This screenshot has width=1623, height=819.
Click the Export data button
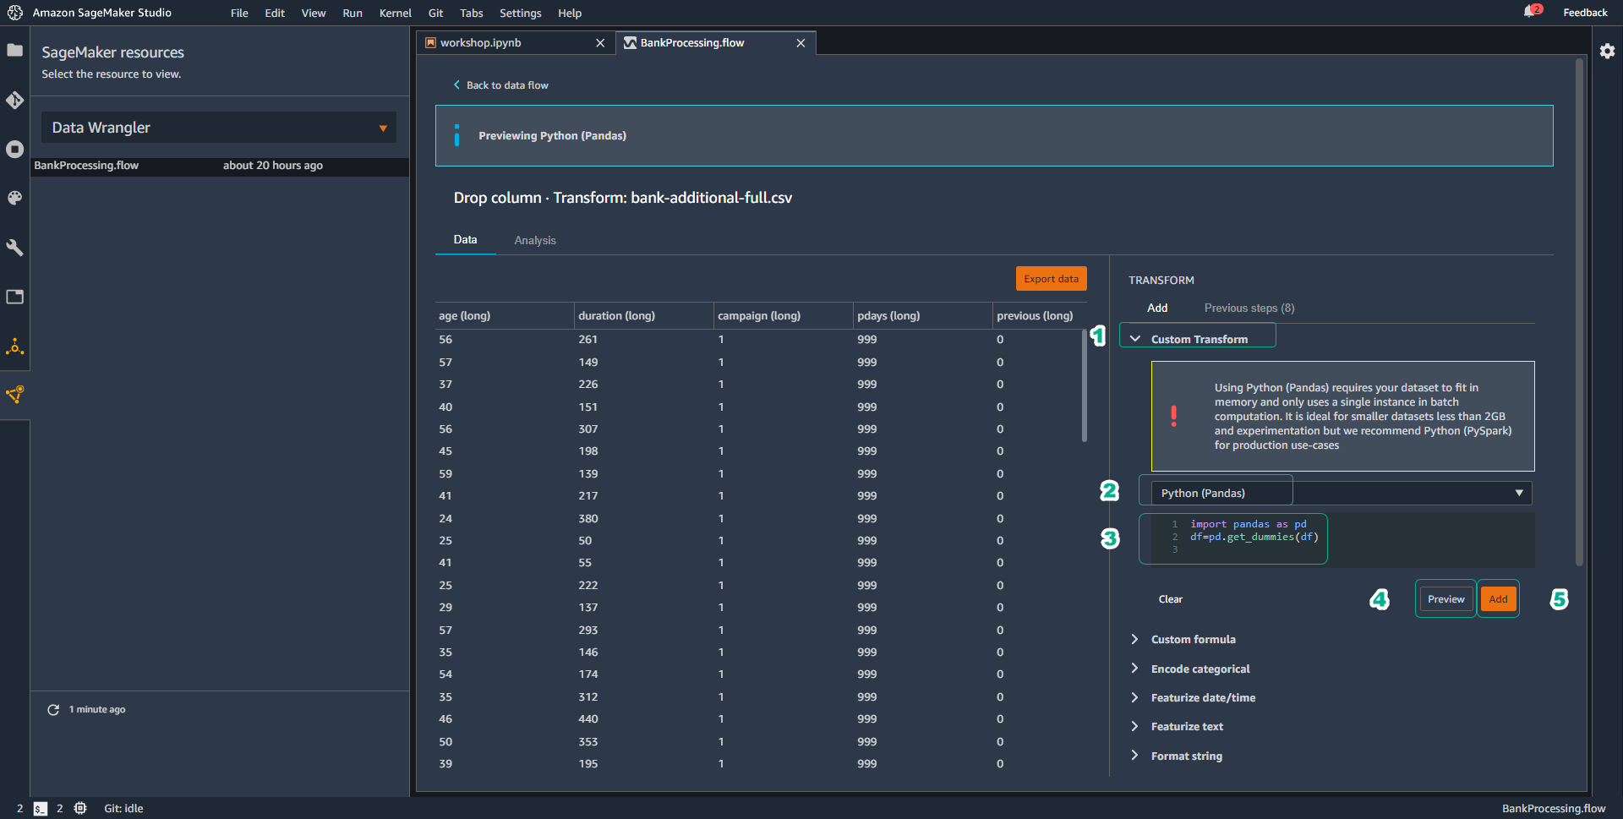click(1051, 279)
